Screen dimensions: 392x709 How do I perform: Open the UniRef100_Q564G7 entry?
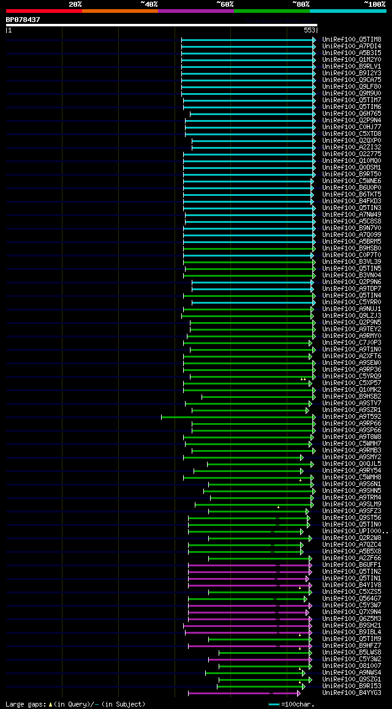[x=352, y=598]
